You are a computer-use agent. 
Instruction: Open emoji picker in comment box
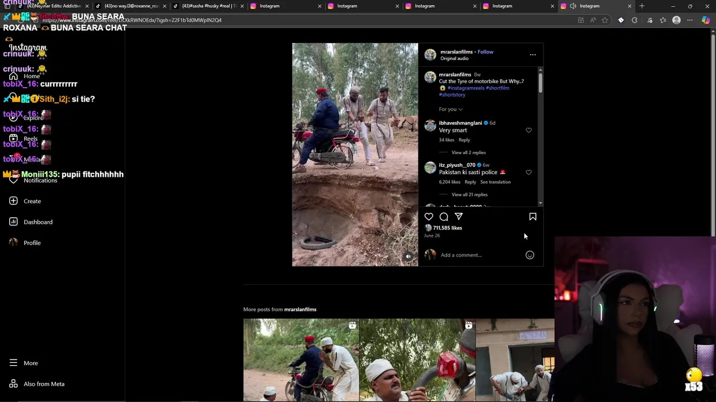530,255
